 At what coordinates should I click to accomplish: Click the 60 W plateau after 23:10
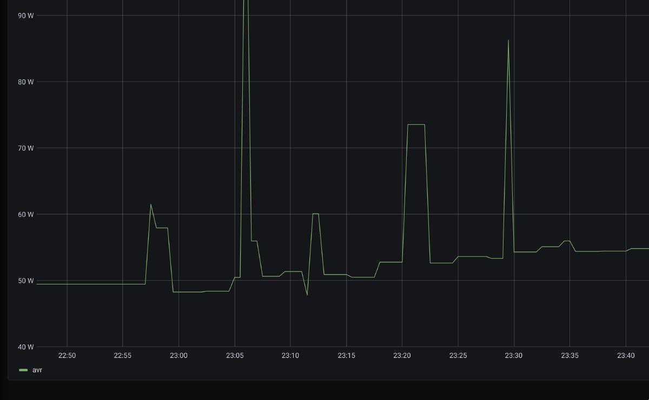pos(315,214)
